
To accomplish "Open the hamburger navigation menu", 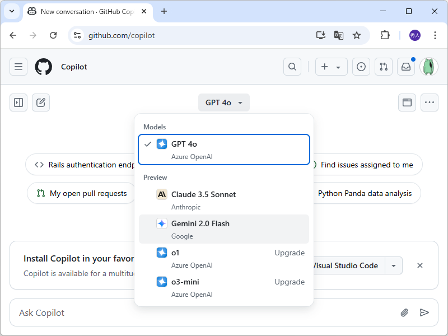I will point(18,67).
